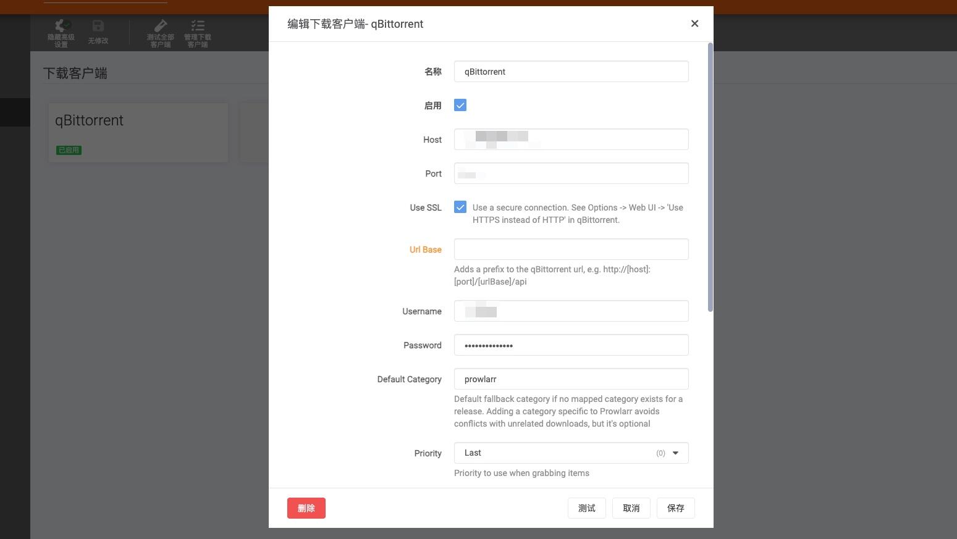Image resolution: width=957 pixels, height=539 pixels.
Task: Click into the Host input field
Action: point(571,140)
